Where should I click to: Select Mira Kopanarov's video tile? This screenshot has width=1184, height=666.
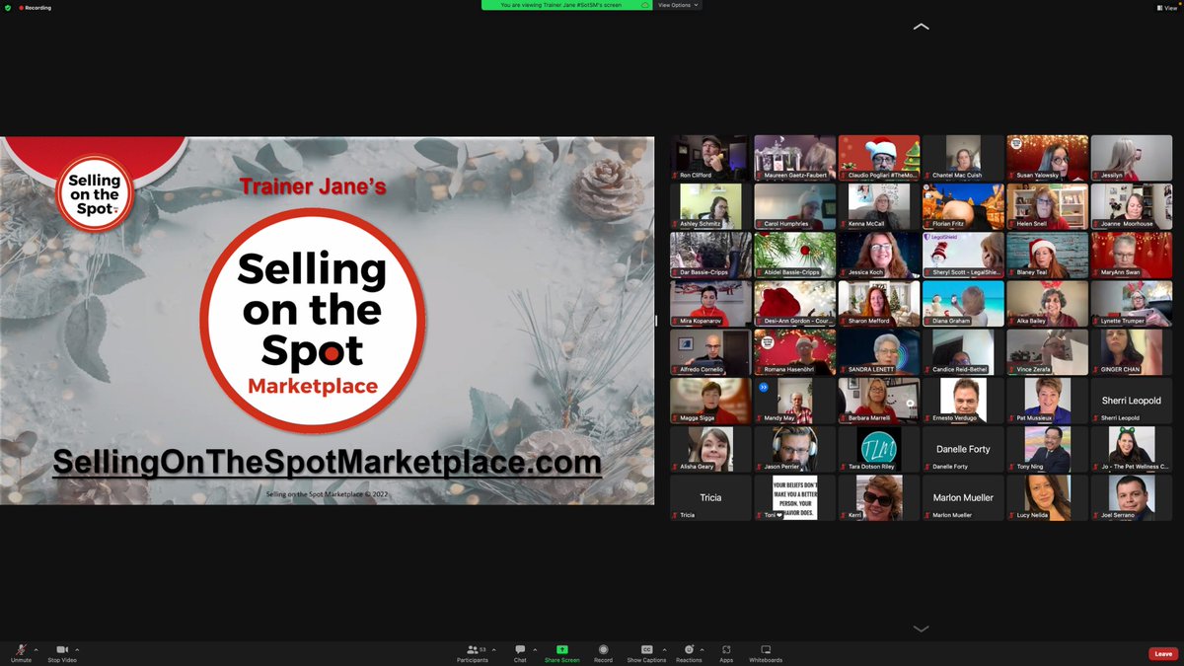click(x=710, y=304)
